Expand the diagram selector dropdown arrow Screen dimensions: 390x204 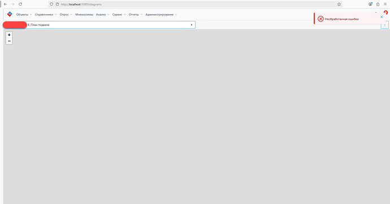192,25
